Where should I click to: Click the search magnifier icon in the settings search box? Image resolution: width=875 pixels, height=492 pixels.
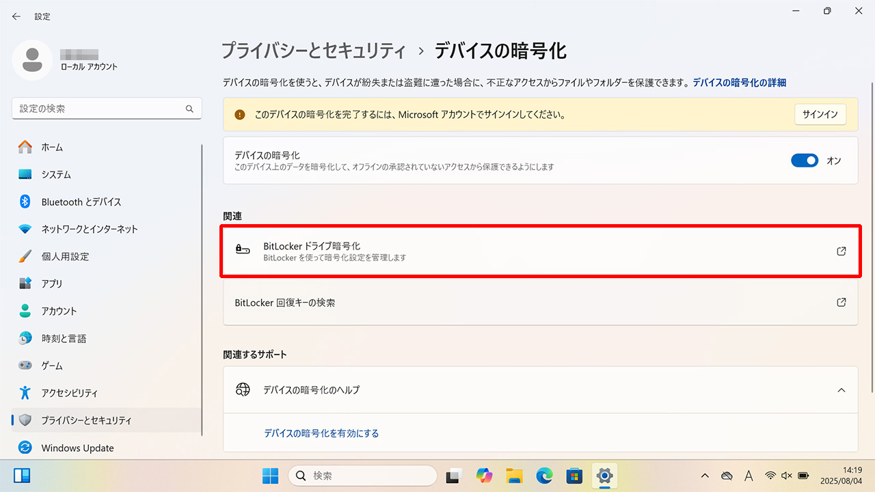[189, 109]
